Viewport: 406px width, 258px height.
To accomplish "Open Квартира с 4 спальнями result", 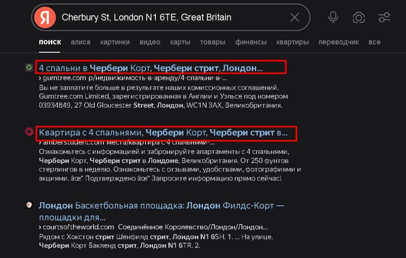I will point(163,133).
